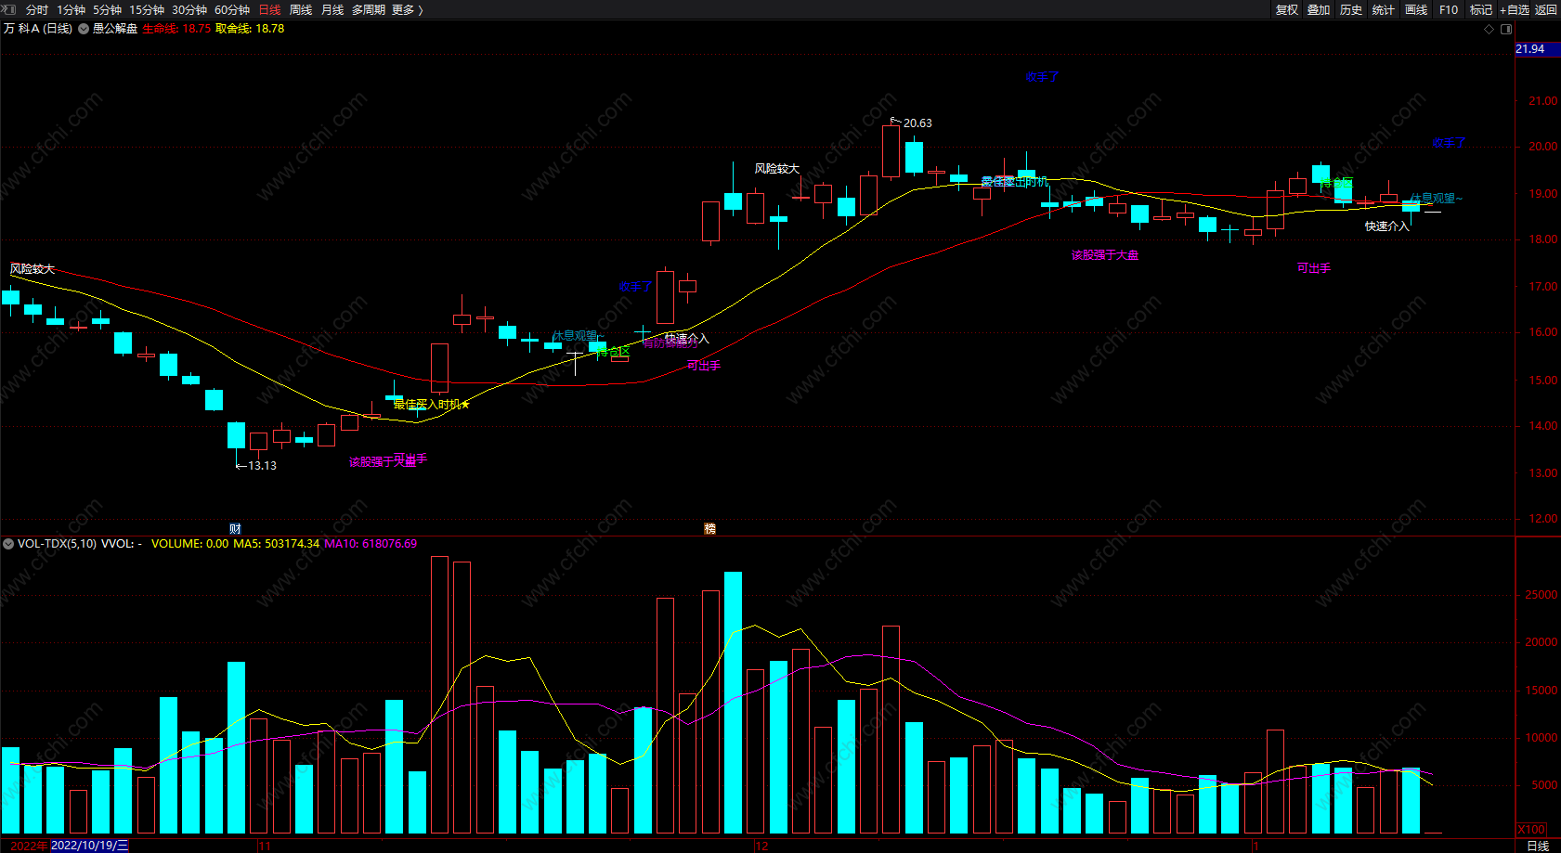Click the MA10: 618076.69 volume value
Image resolution: width=1561 pixels, height=853 pixels.
tap(371, 544)
